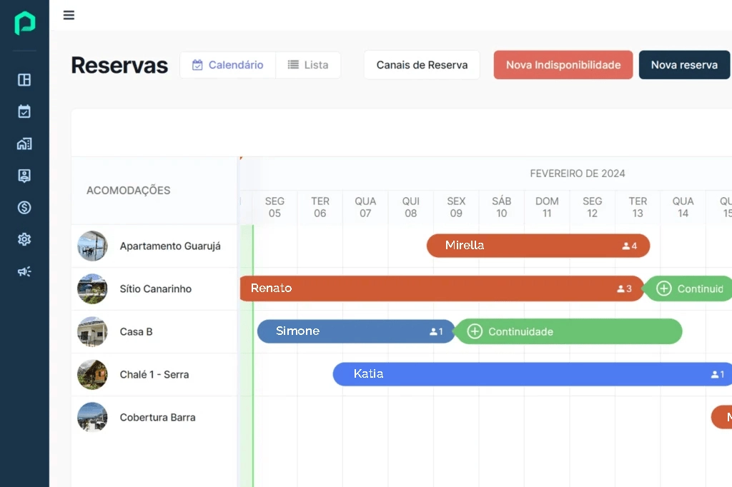The image size is (732, 487).
Task: Switch to the Lista view tab
Action: coord(308,65)
